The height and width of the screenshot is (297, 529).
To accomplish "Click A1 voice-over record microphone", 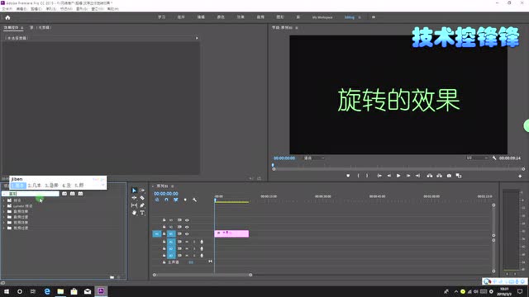I will pos(202,242).
